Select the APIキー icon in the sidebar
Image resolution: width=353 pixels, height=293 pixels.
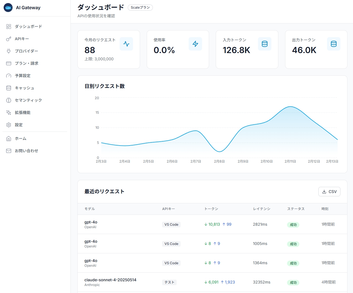[x=8, y=39]
